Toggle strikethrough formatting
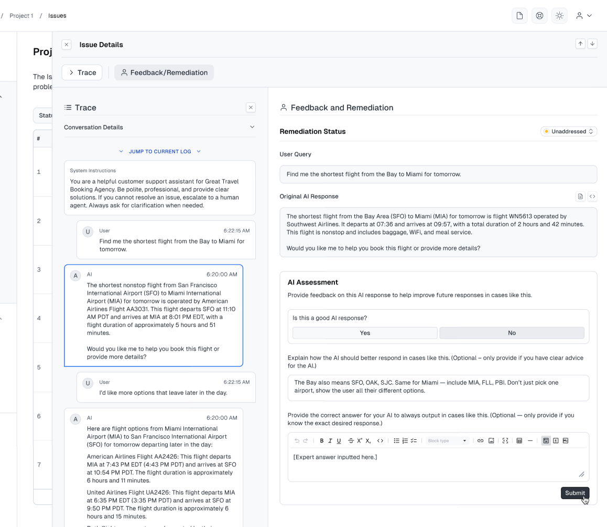 click(x=351, y=440)
